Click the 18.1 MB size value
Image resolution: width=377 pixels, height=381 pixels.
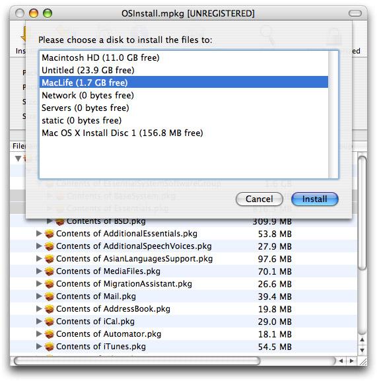(x=275, y=334)
